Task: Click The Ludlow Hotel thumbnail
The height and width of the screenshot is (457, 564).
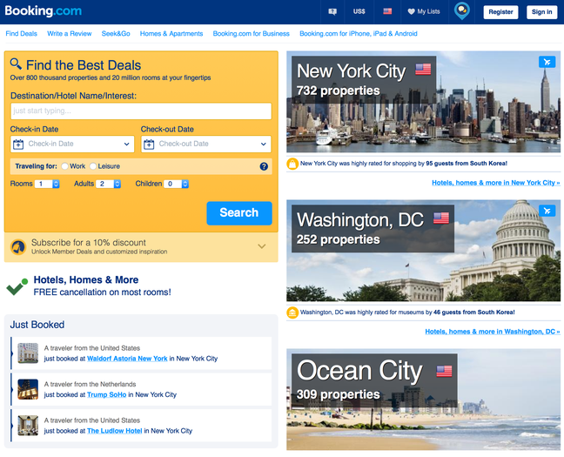Action: tap(28, 426)
